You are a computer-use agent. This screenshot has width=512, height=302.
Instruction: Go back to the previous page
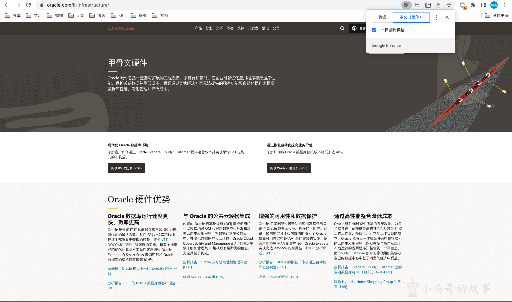point(7,5)
